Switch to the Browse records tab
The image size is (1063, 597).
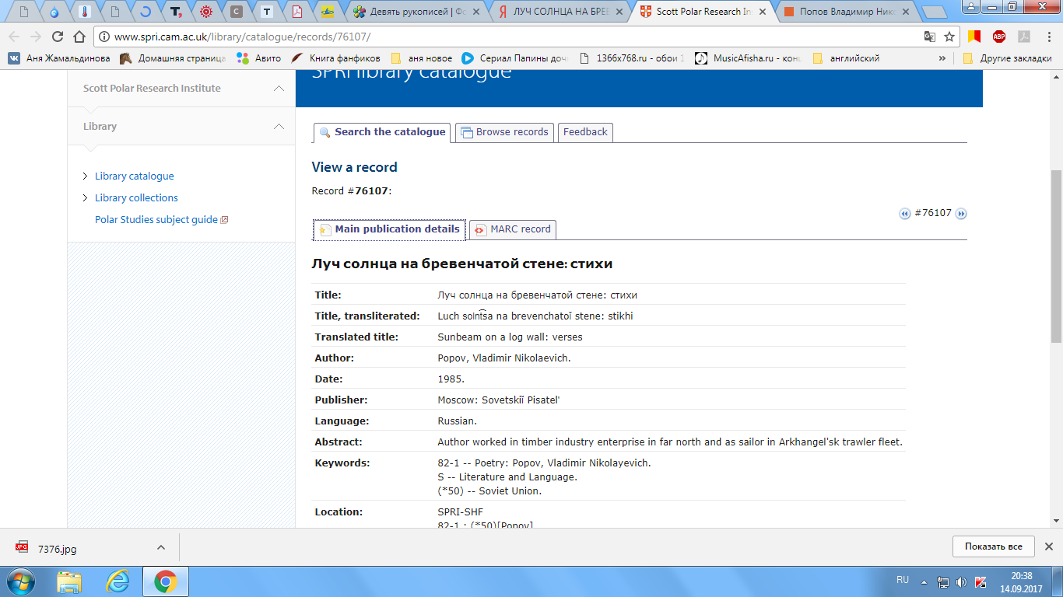coord(504,132)
